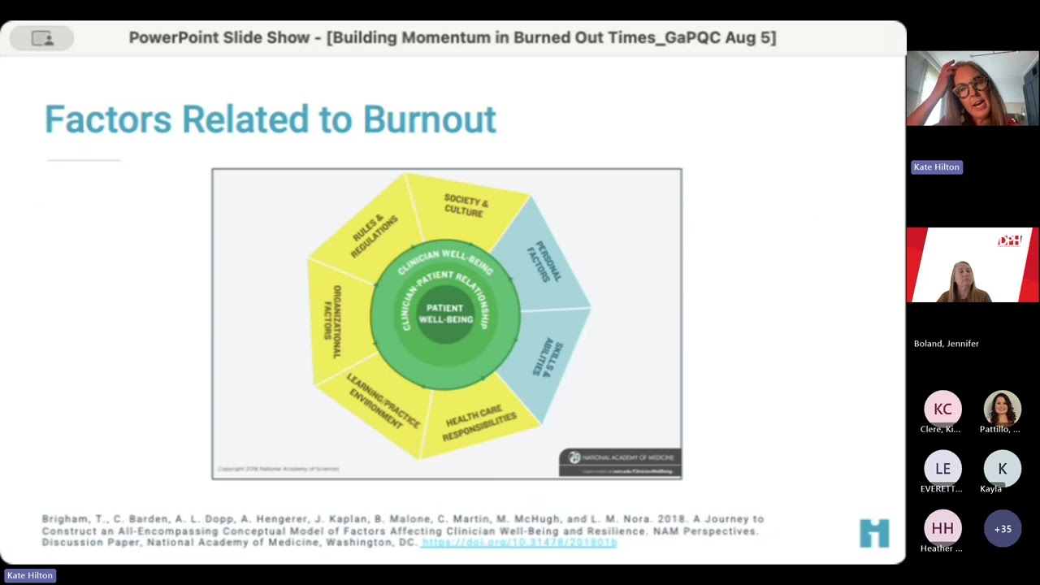Screen dimensions: 1040x585
Task: Click the Patient Well-Being center circle
Action: (445, 314)
